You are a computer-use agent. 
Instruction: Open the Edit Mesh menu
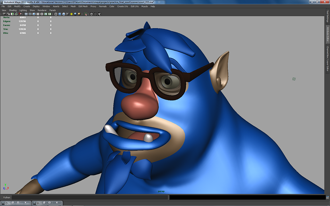click(x=83, y=6)
